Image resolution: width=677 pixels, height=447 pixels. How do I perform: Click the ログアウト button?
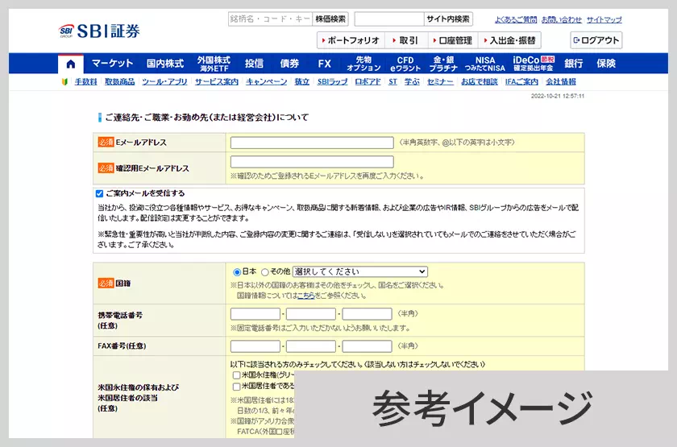click(596, 40)
